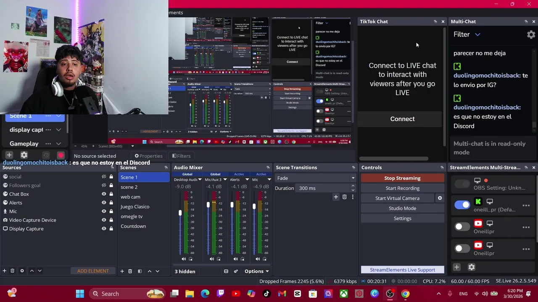Pop out the TikTok Chat dock
Image resolution: width=538 pixels, height=302 pixels.
click(x=435, y=21)
